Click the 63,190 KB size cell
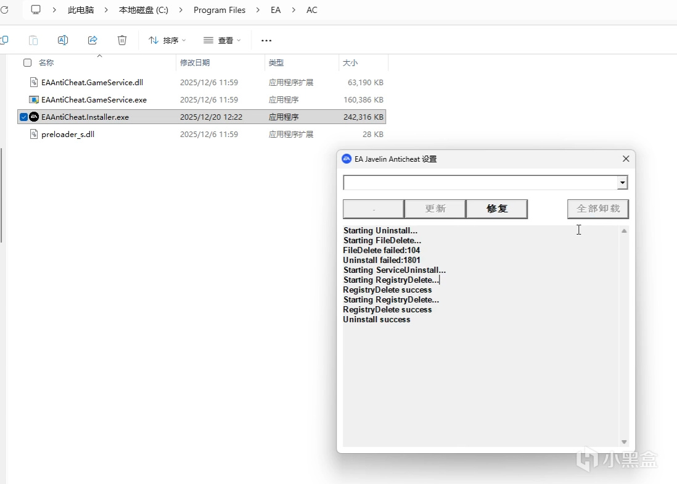Screen dimensions: 677x484 point(365,82)
